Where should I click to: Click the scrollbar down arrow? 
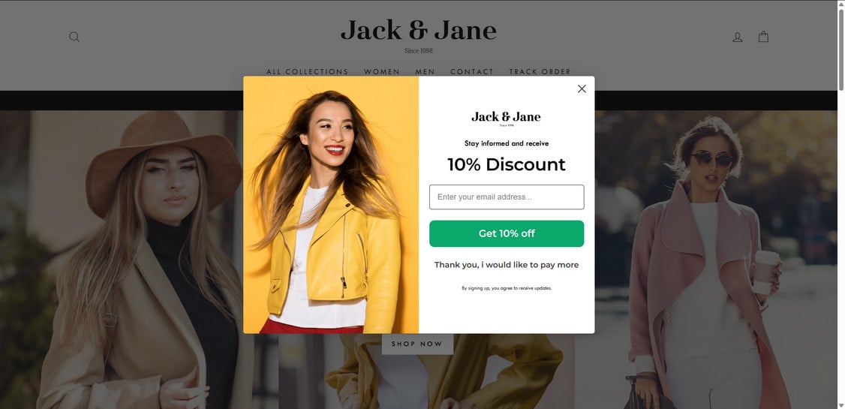pos(840,405)
